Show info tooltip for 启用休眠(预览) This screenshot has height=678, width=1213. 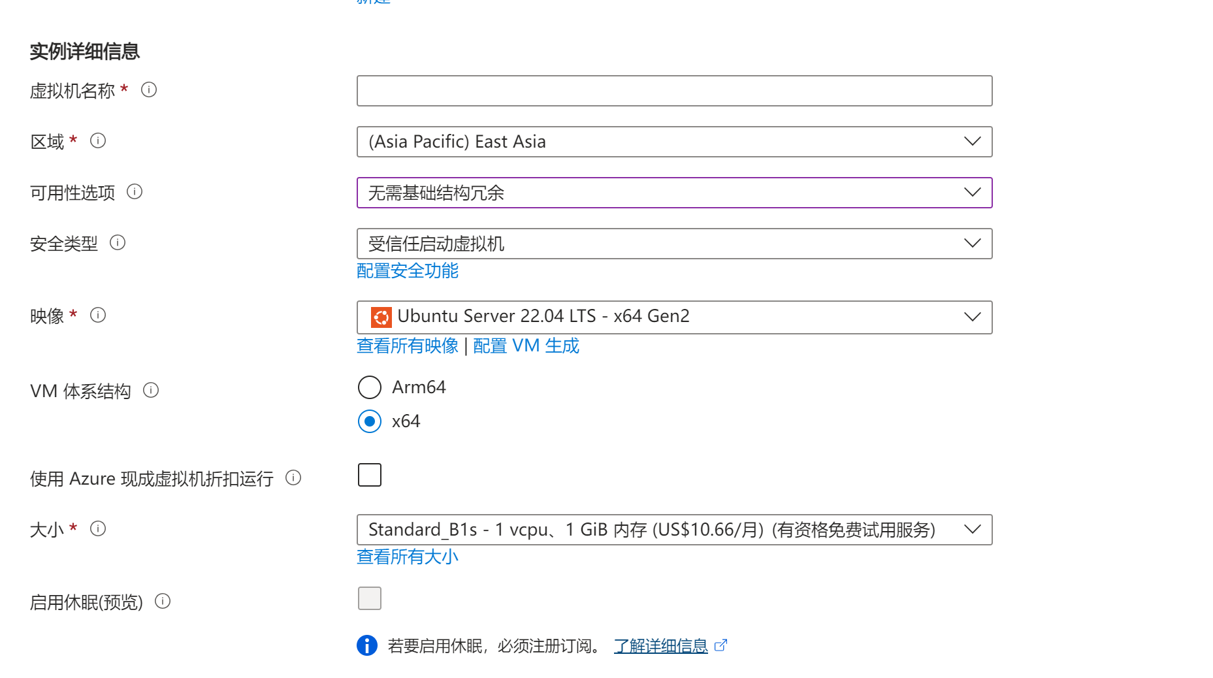tap(163, 601)
